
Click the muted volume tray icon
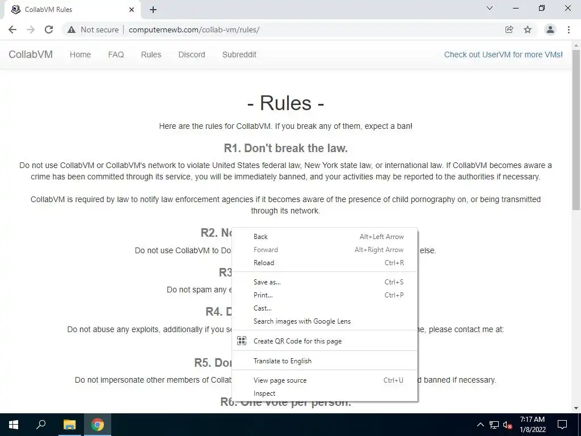508,425
